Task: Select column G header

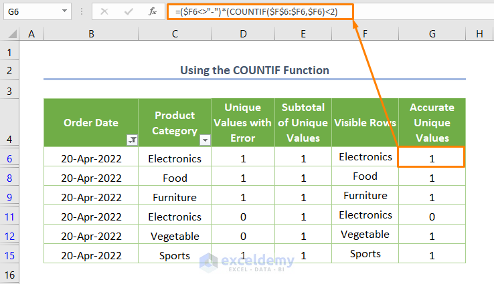Action: coord(432,34)
